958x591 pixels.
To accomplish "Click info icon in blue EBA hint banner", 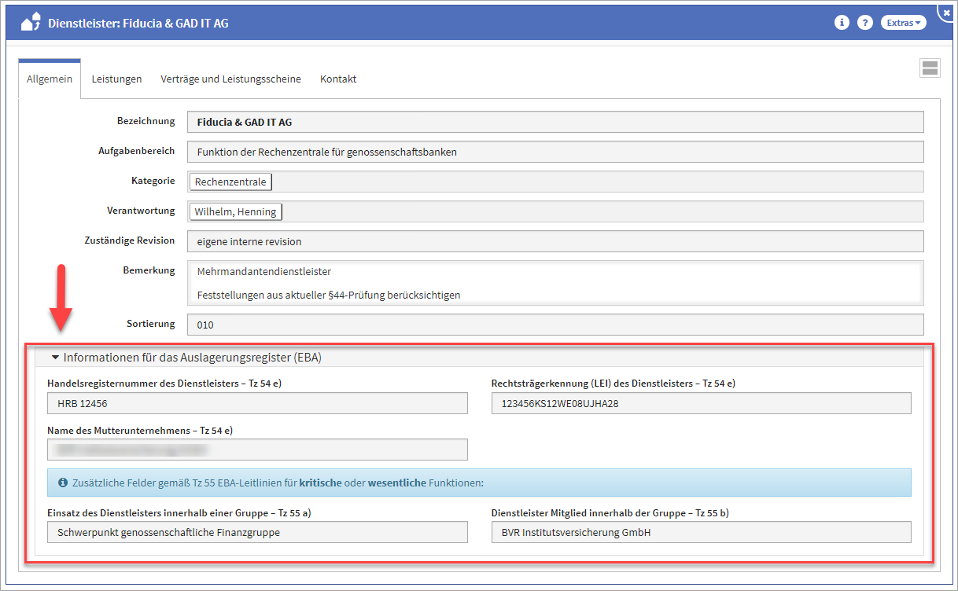I will coord(63,483).
